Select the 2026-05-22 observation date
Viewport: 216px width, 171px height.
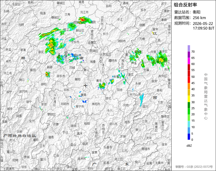[x=203, y=24]
